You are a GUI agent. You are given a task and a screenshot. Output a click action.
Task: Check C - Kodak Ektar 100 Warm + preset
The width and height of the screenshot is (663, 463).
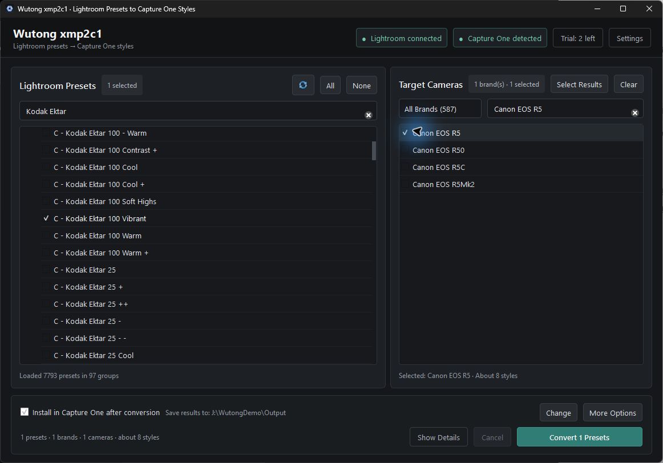[46, 253]
